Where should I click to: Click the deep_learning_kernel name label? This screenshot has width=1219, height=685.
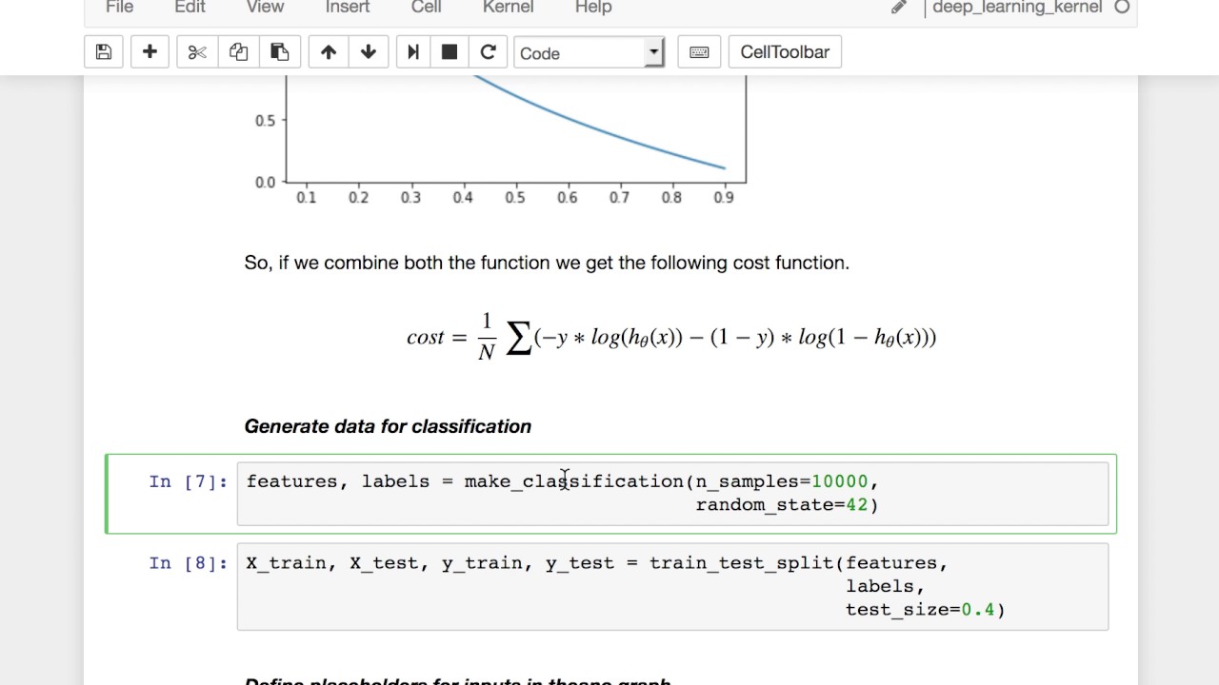pyautogui.click(x=1017, y=8)
